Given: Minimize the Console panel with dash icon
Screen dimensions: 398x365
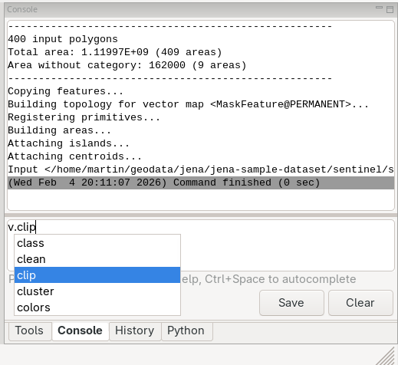Looking at the screenshot, I should 379,8.
